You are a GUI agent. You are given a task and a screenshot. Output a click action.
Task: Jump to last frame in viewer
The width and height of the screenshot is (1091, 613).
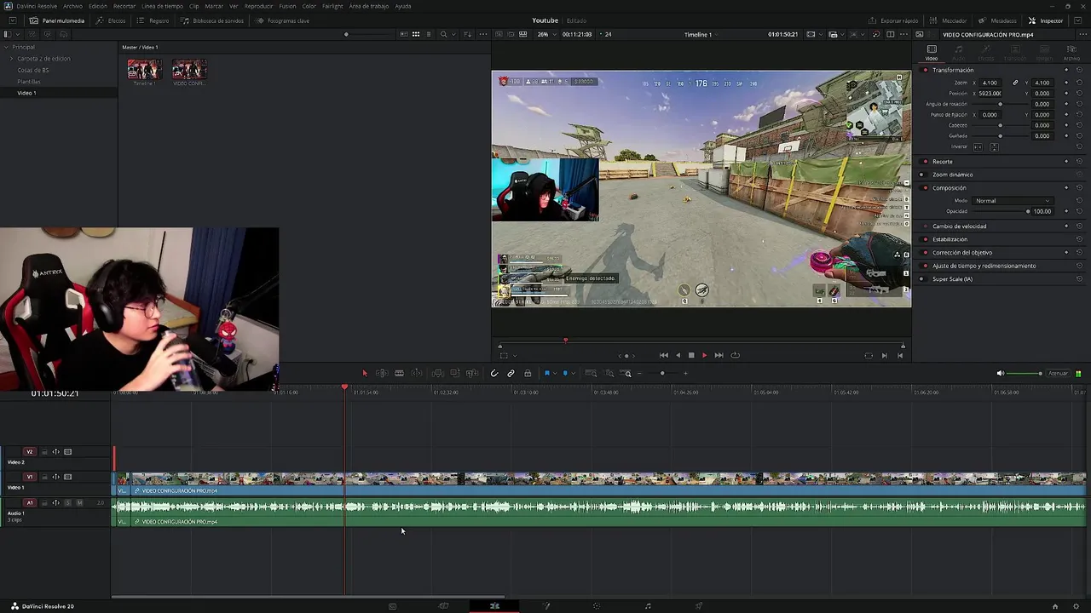[x=719, y=355]
